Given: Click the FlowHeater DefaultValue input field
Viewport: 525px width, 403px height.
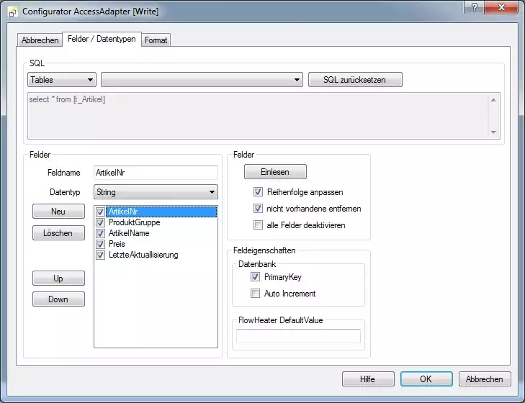Looking at the screenshot, I should point(298,336).
